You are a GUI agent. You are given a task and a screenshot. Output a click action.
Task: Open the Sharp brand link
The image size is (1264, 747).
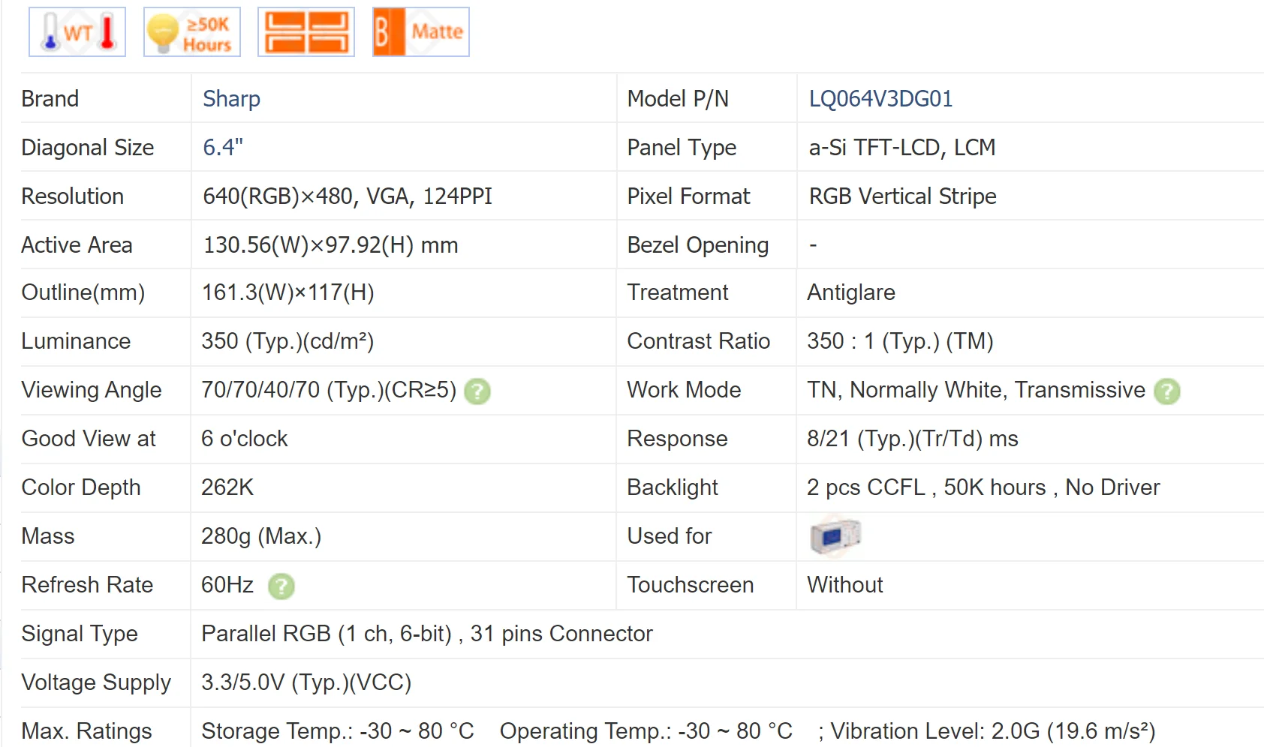click(231, 99)
